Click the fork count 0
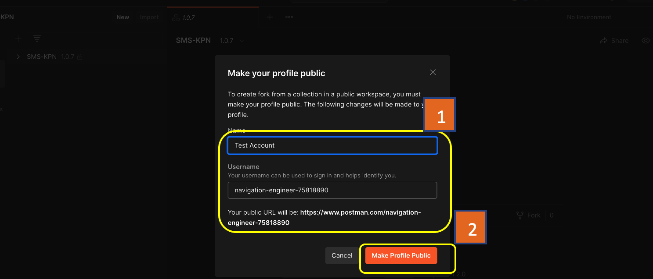Viewport: 653px width, 279px height. pos(552,215)
